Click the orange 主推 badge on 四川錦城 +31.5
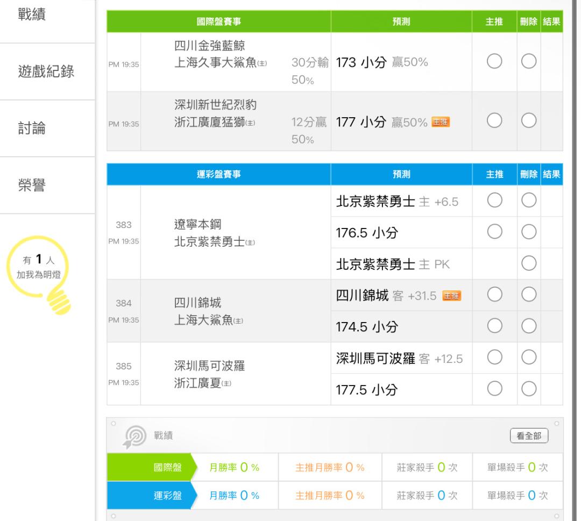581x521 pixels. tap(451, 296)
